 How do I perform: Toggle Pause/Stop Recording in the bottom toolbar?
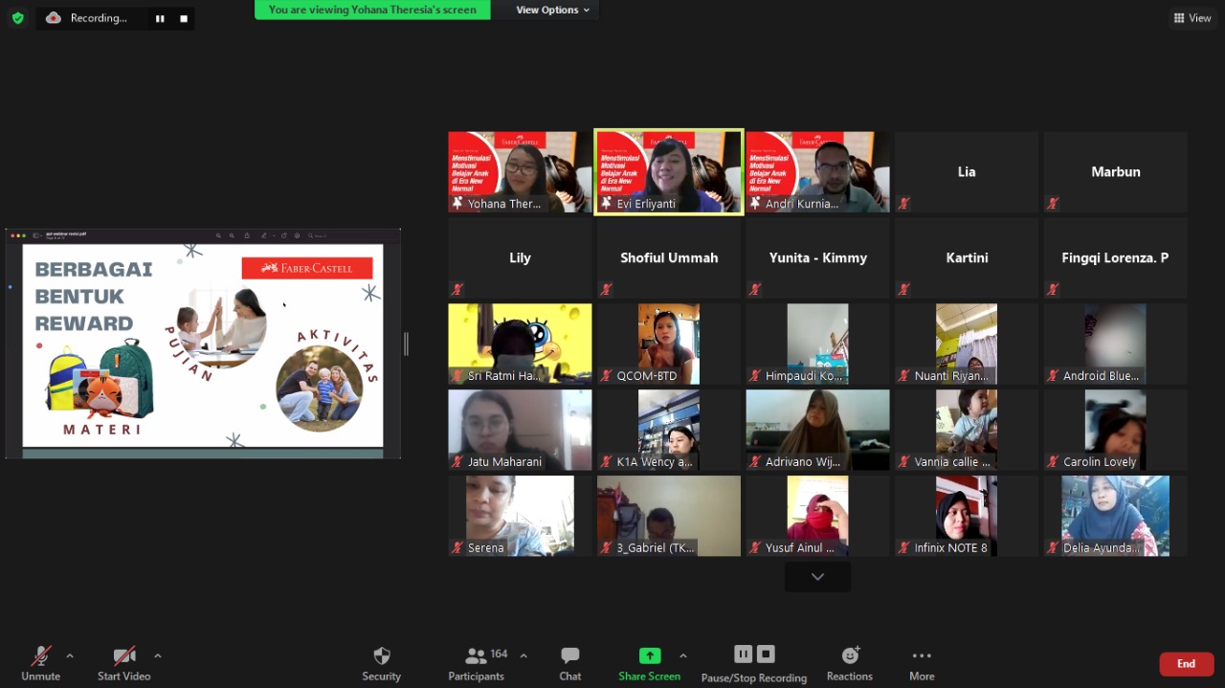click(753, 662)
